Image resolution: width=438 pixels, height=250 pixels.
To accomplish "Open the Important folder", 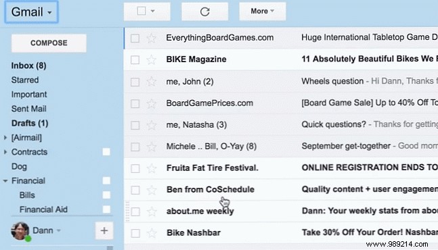I will [x=29, y=95].
